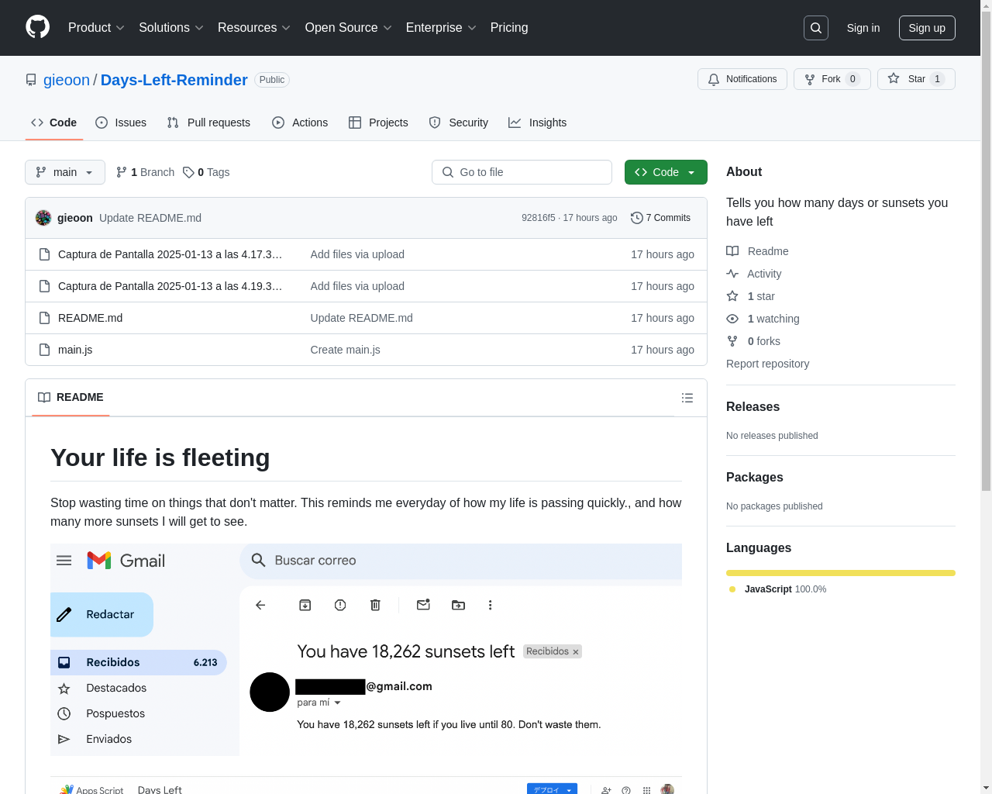
Task: Click the commit hash 92816f5
Action: click(538, 218)
